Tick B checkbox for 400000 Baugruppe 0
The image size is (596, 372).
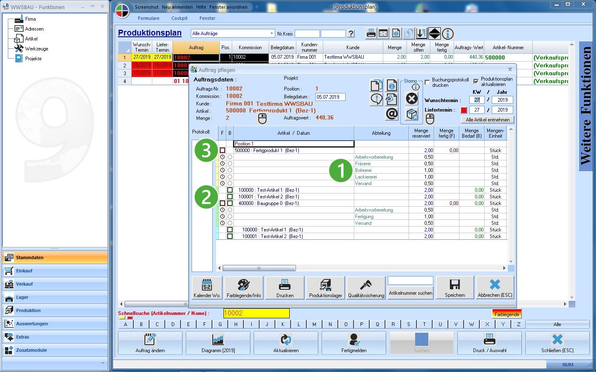(230, 203)
